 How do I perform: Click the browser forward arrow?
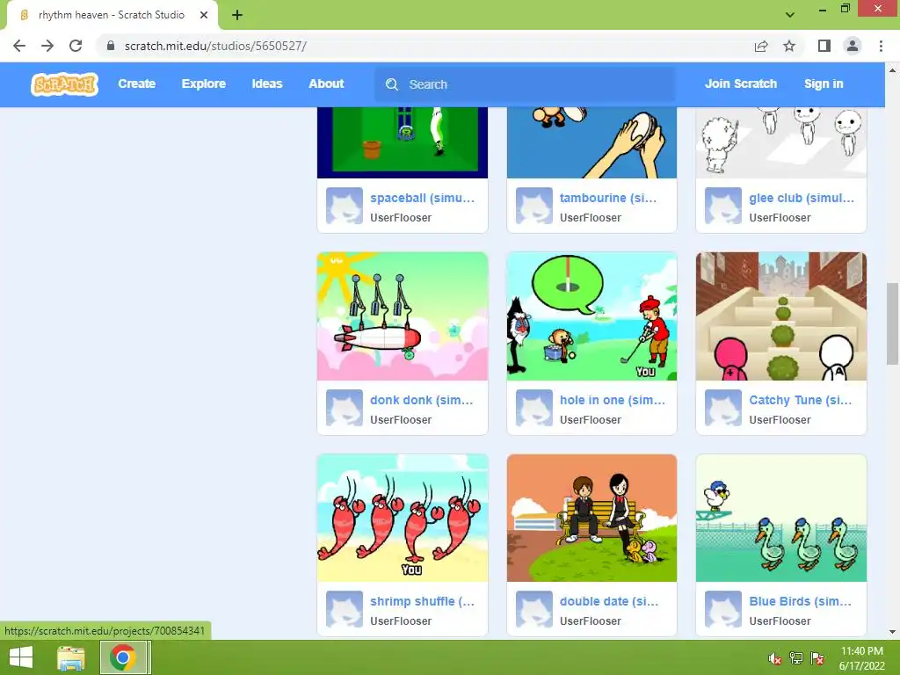click(47, 46)
